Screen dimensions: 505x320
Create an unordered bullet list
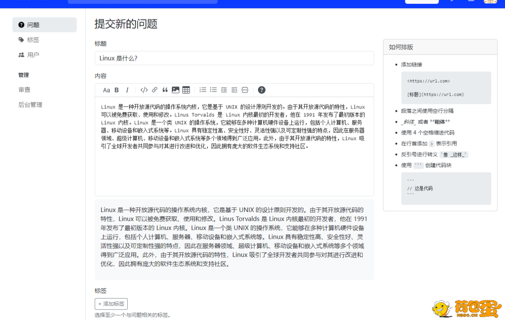pyautogui.click(x=213, y=90)
